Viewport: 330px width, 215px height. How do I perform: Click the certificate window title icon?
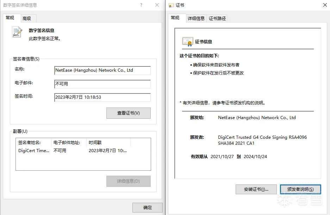point(171,5)
